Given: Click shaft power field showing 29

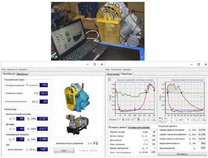Looking at the screenshot, I should (x=153, y=132).
